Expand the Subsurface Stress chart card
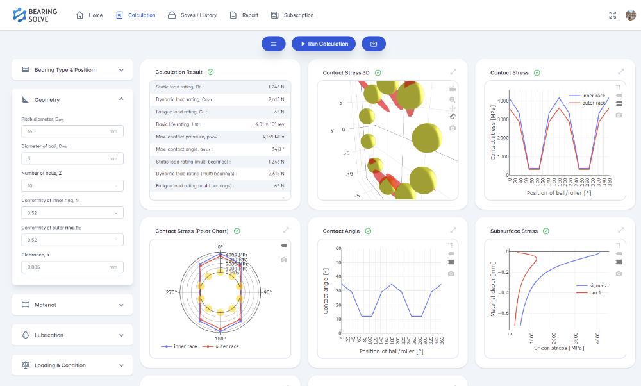Image resolution: width=641 pixels, height=386 pixels. pos(620,230)
